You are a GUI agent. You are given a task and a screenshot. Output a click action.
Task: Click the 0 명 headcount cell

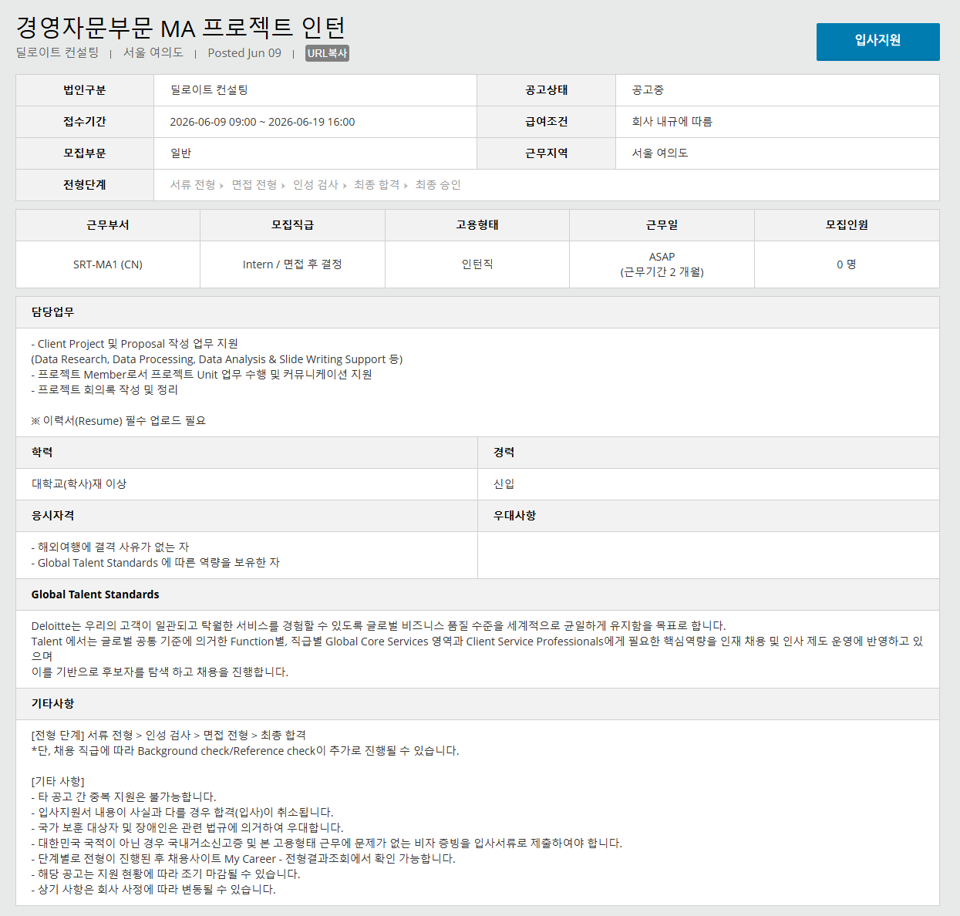coord(847,264)
